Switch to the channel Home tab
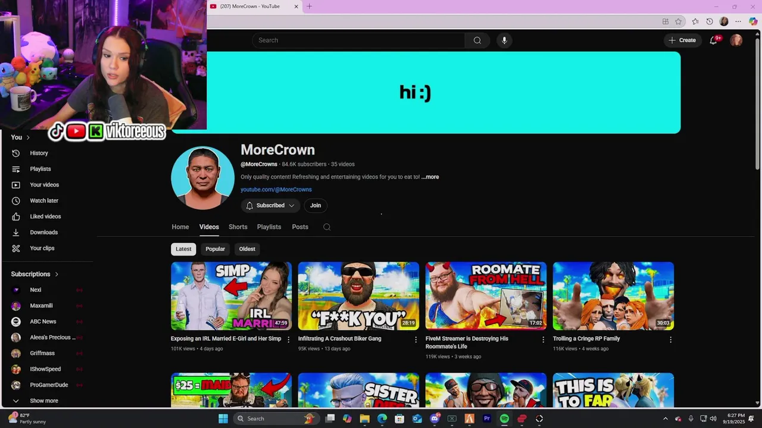This screenshot has height=428, width=762. point(180,227)
